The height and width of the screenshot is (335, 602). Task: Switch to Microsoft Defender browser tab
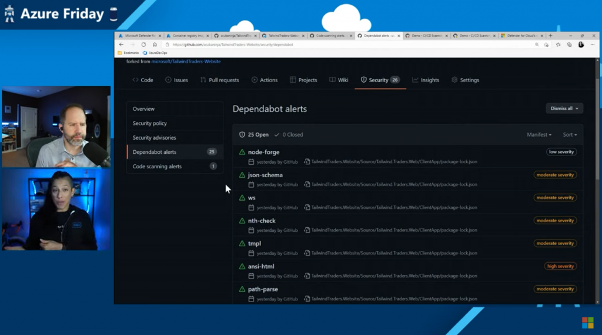click(140, 36)
